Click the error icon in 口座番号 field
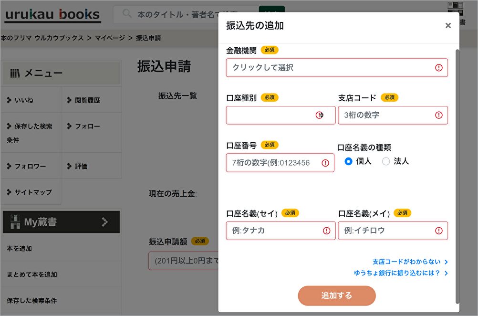This screenshot has height=316, width=478. point(325,163)
